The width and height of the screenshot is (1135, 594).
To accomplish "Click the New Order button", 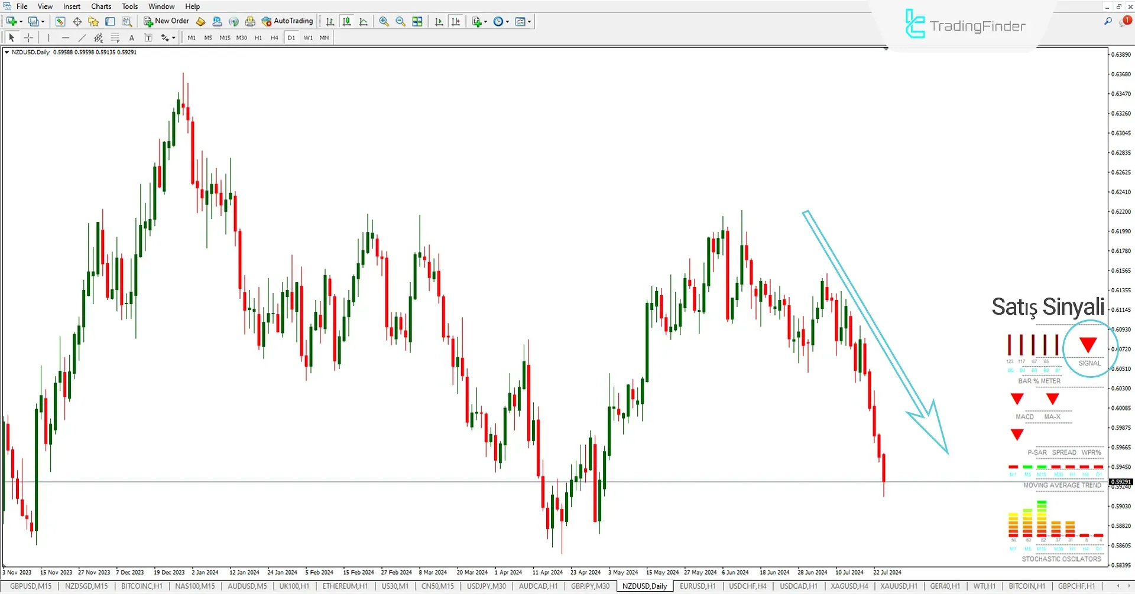I will (166, 21).
